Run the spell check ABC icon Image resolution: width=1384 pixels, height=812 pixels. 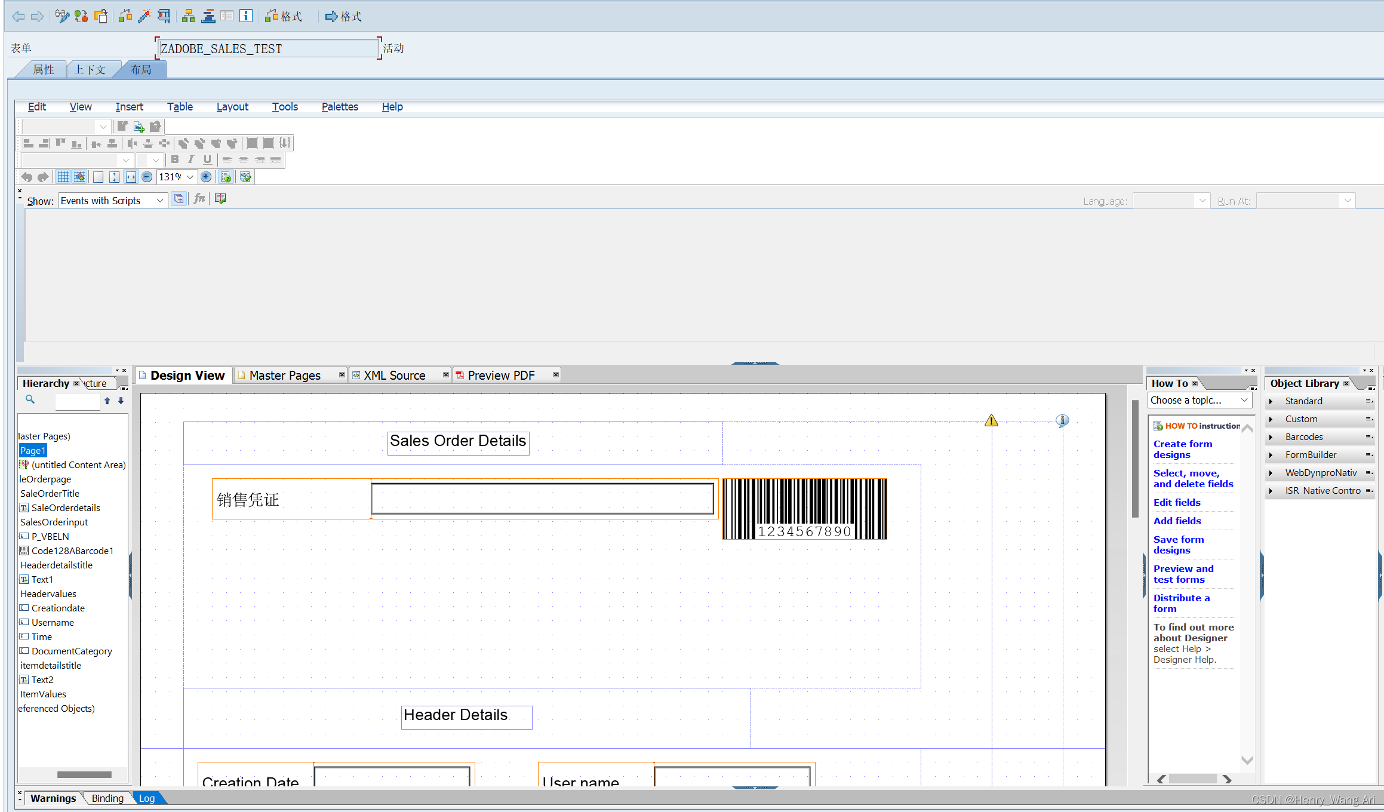[245, 177]
